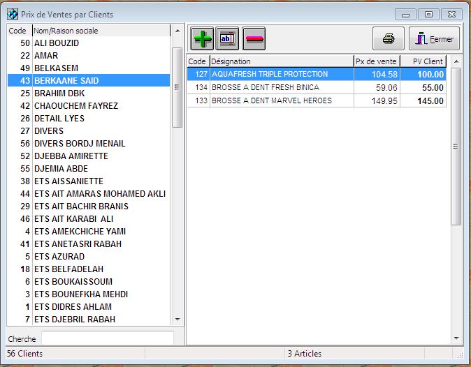Viewport: 471px width, 367px height.
Task: Close window with the Fermer button
Action: [x=434, y=38]
